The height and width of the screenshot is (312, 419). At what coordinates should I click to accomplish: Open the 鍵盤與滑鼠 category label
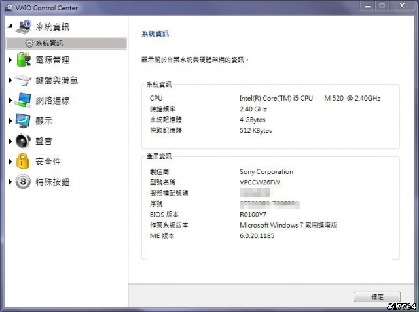57,80
